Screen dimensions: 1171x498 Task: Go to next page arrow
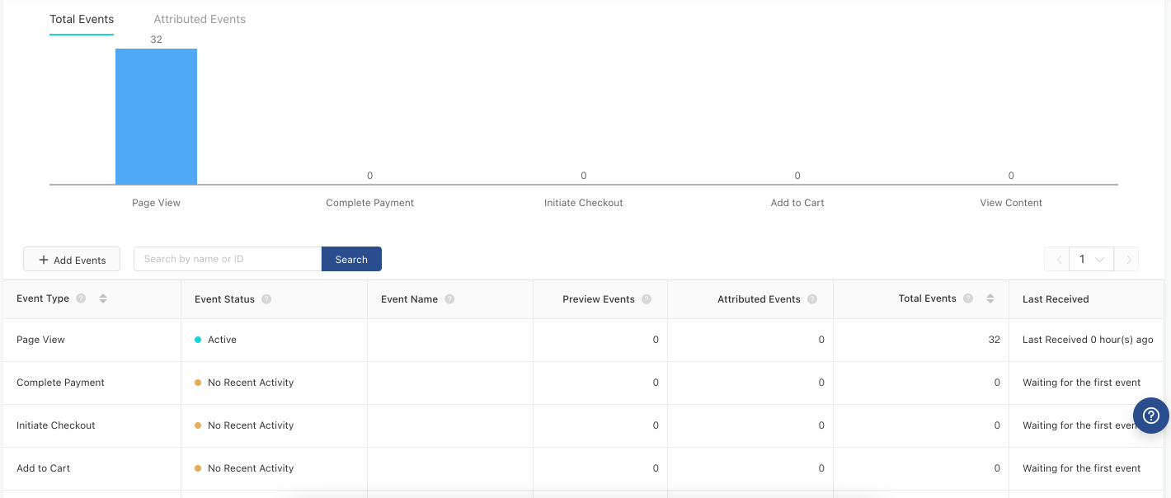(x=1127, y=259)
